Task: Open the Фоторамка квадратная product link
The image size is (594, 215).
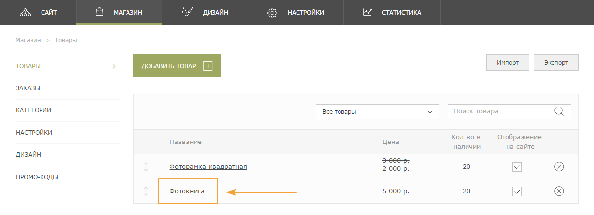Action: [x=208, y=167]
